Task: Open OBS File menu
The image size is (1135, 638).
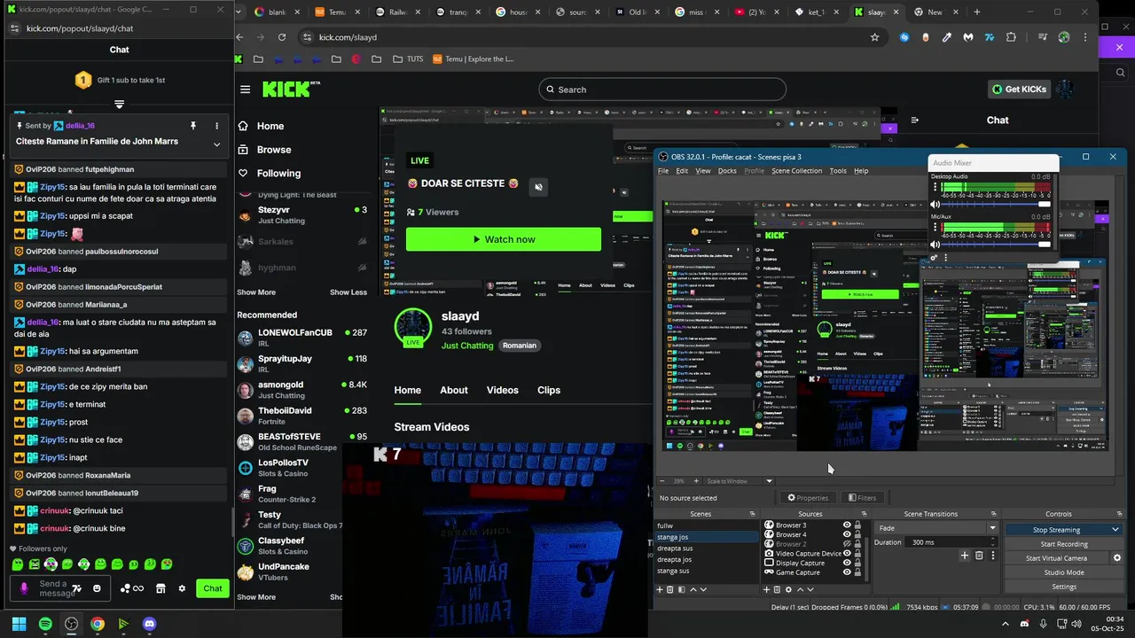Action: click(x=662, y=171)
